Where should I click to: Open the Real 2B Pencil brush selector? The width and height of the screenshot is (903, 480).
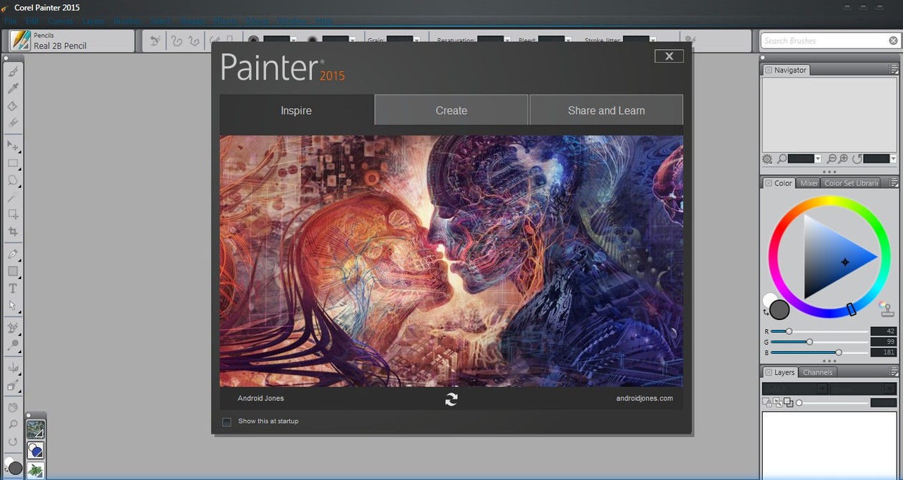click(71, 41)
